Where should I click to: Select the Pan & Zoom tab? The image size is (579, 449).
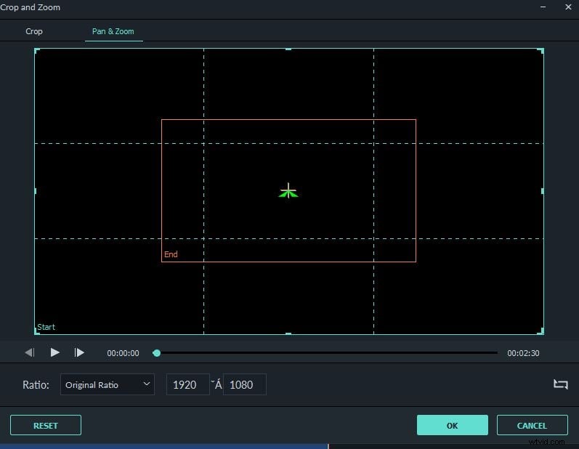113,31
